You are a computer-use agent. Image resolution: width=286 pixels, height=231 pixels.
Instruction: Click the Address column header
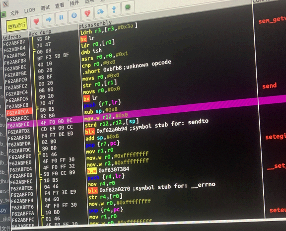click(12, 37)
